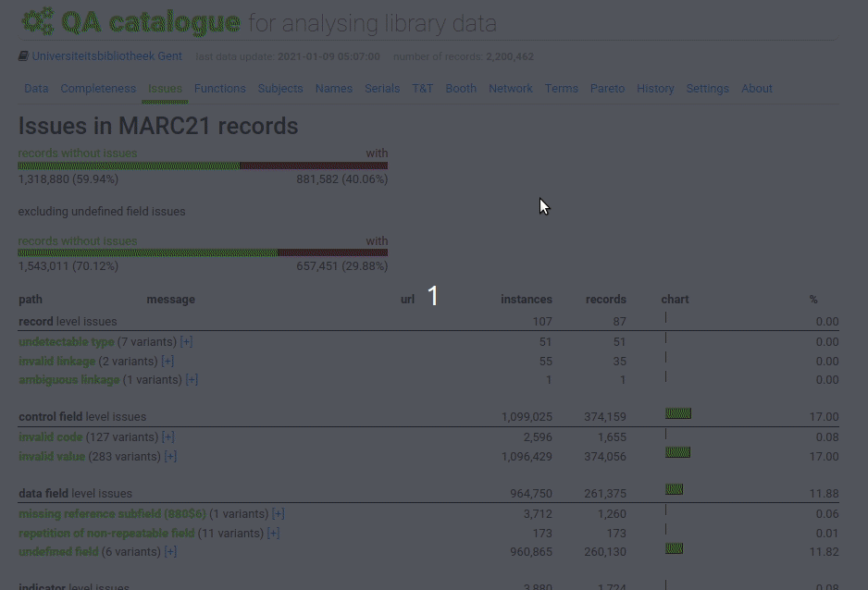This screenshot has width=868, height=590.
Task: Click the 'ambiguous linkage' issue label
Action: tap(69, 380)
